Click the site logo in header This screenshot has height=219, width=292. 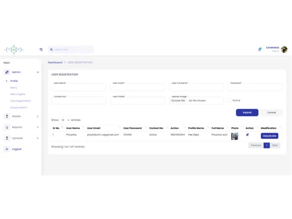(x=14, y=50)
